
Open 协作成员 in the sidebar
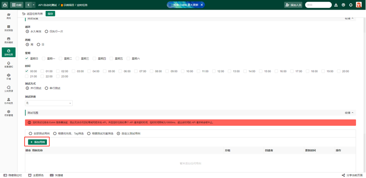(x=8, y=101)
